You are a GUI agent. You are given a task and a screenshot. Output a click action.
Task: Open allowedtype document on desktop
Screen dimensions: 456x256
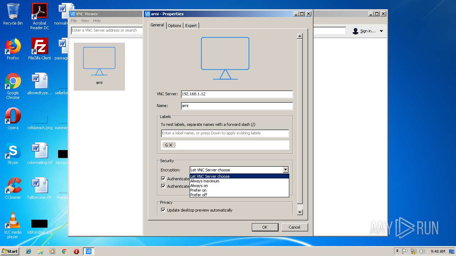40,84
